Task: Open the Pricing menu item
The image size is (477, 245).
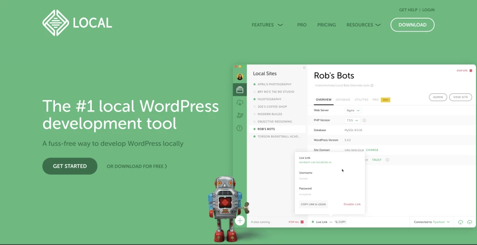Action: coord(327,25)
